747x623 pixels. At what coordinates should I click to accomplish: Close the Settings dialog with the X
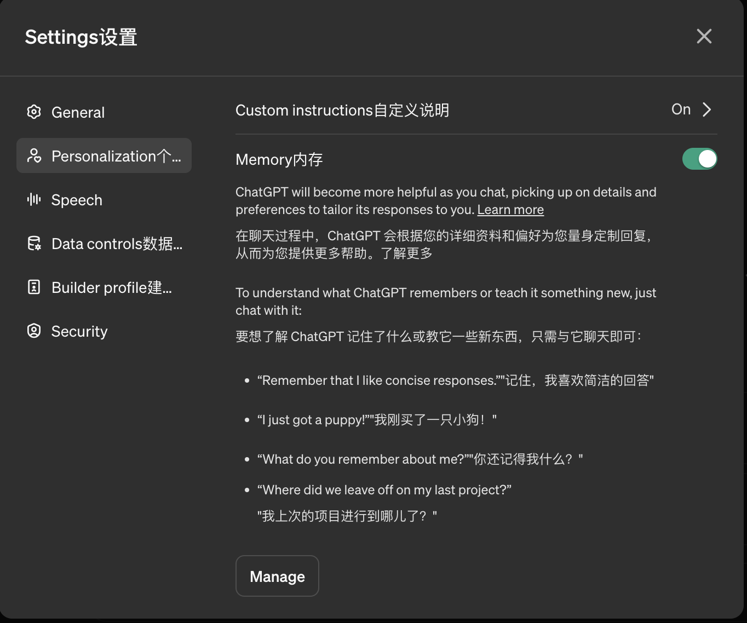point(704,36)
